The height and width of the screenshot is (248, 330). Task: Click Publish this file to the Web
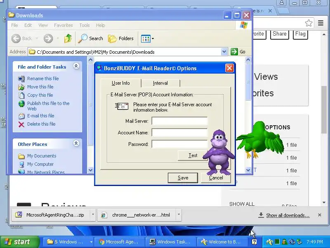pyautogui.click(x=48, y=106)
